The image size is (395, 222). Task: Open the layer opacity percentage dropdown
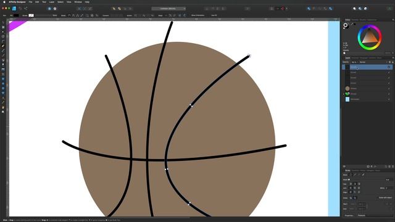(x=355, y=62)
